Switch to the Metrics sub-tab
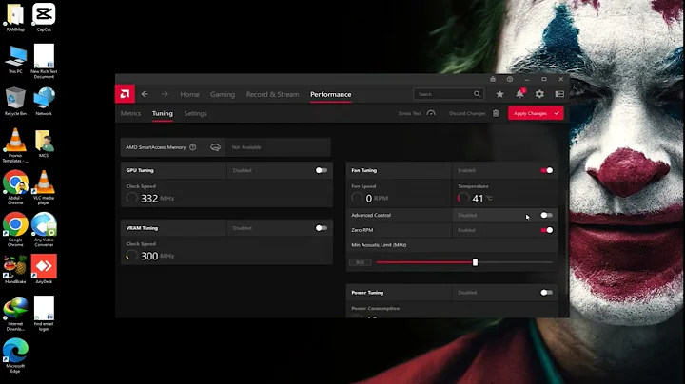This screenshot has width=685, height=384. [130, 113]
